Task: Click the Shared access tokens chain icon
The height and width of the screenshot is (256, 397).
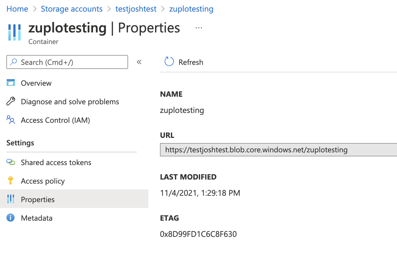Action: [x=11, y=162]
